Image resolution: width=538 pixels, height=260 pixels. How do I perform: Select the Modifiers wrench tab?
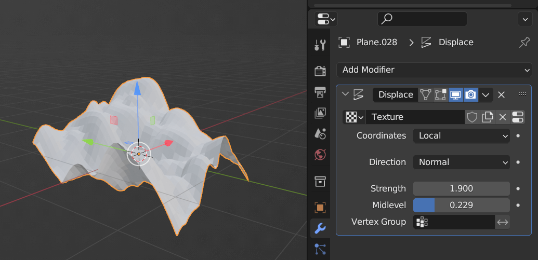[x=320, y=228]
